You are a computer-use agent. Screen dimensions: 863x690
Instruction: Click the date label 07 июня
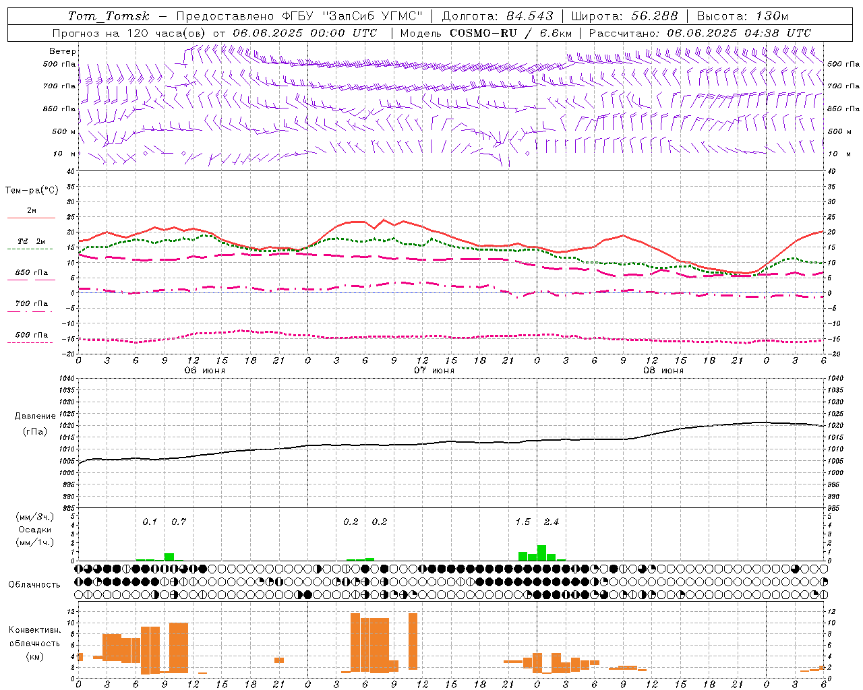[x=434, y=371]
